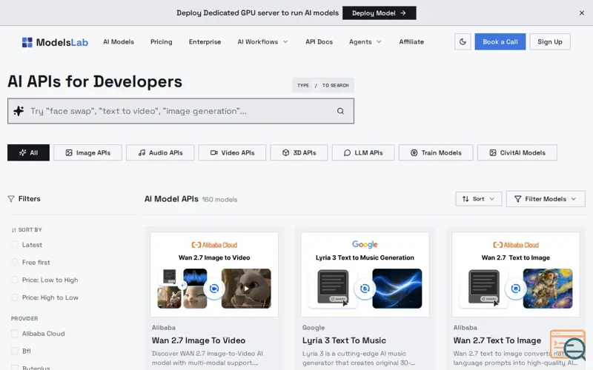The height and width of the screenshot is (370, 593).
Task: Click the play icon on Wan 2.7 Image to Video
Action: pyautogui.click(x=246, y=289)
